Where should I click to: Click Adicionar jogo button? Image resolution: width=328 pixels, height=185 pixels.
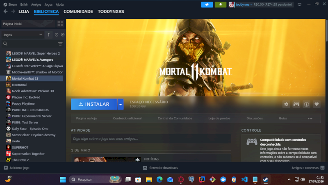point(16,168)
